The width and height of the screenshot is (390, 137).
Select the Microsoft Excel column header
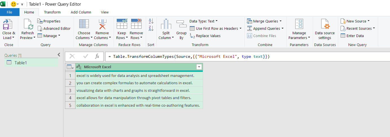coord(139,67)
